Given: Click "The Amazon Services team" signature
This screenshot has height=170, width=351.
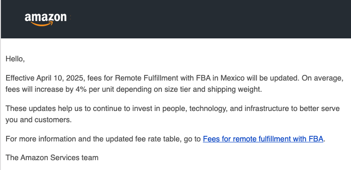Looking at the screenshot, I should pos(52,158).
